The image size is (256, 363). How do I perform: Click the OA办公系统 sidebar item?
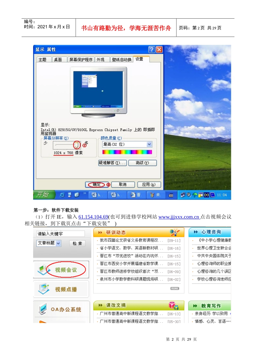click(61, 309)
